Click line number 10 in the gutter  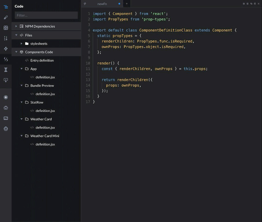pos(88,63)
